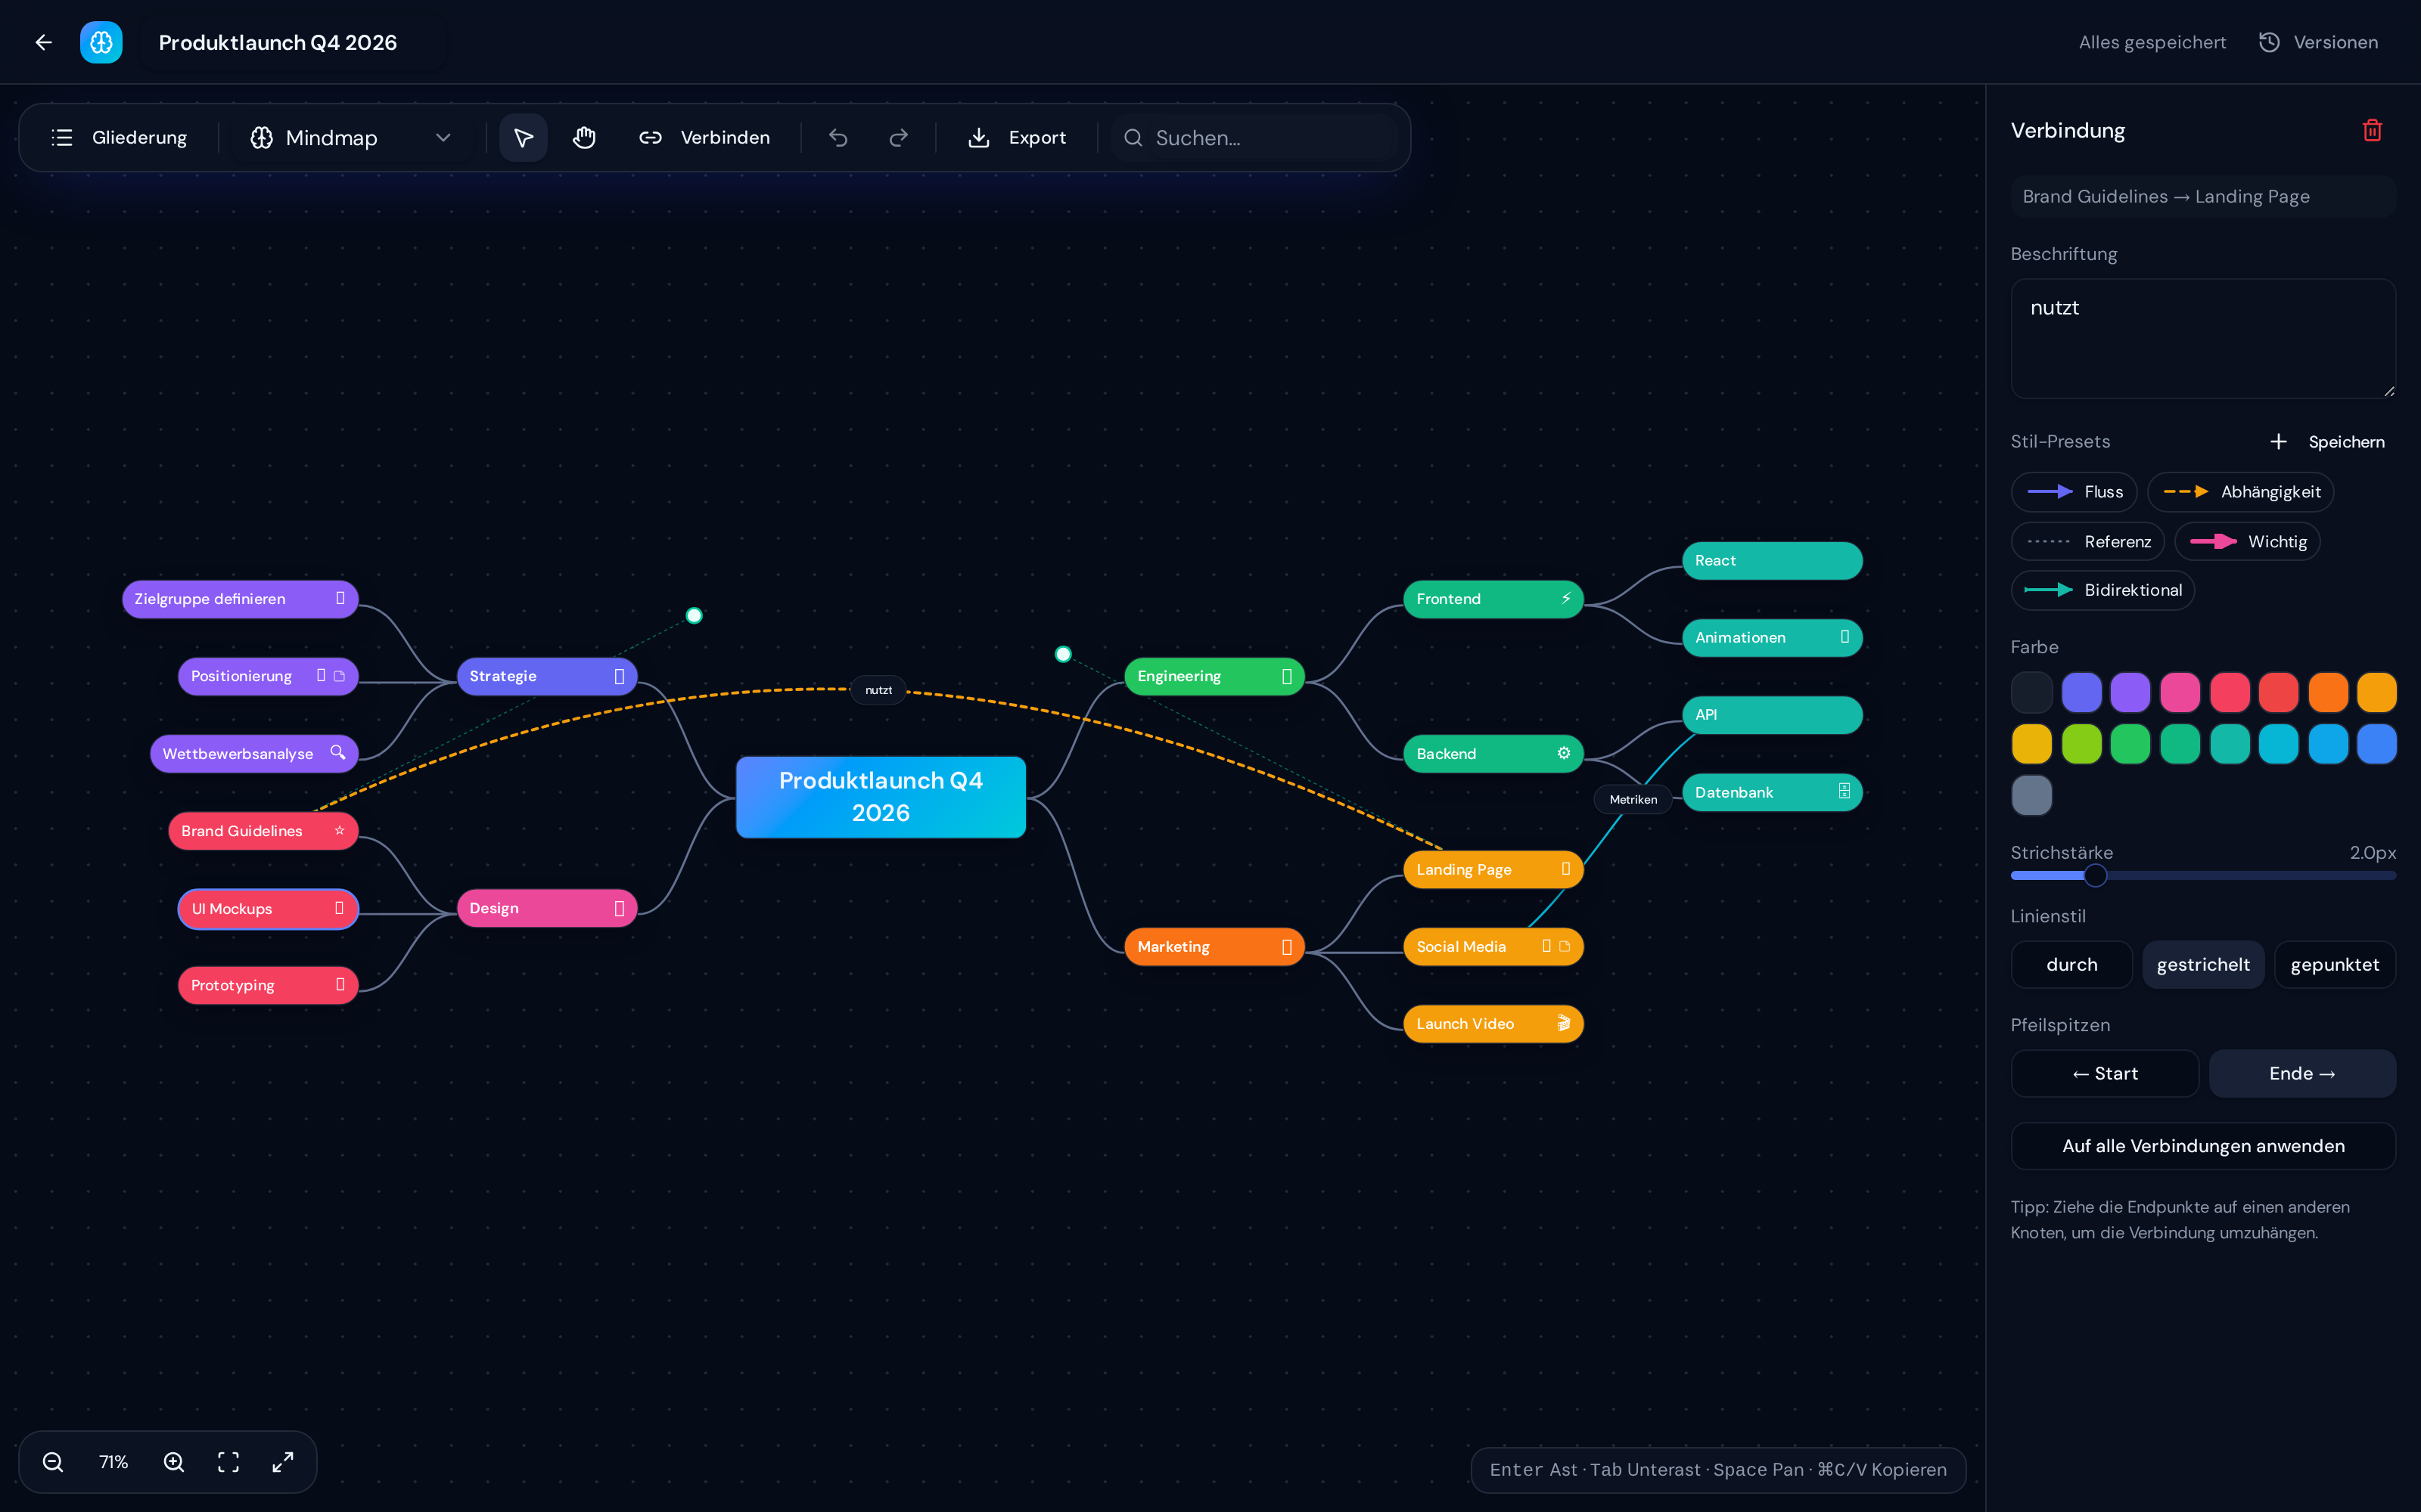Select the Zielgruppe definieren node
This screenshot has width=2421, height=1512.
(x=240, y=599)
